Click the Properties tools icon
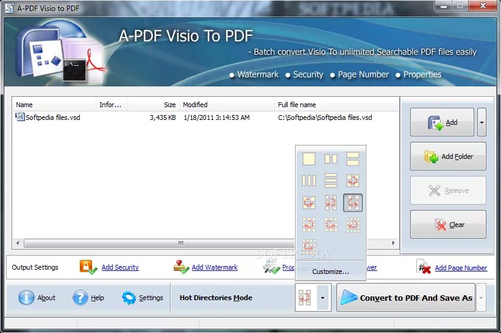 click(x=272, y=267)
